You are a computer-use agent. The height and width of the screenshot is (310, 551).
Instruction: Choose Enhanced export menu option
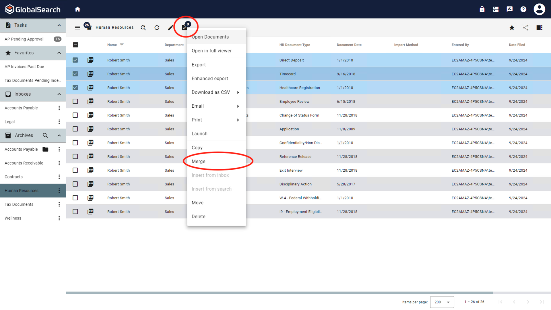tap(210, 78)
